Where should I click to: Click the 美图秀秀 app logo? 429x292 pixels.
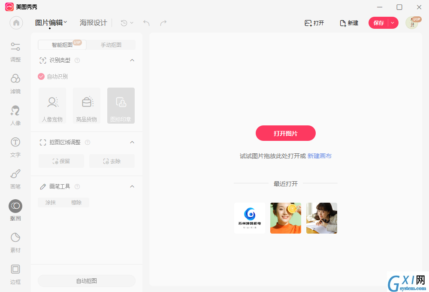[x=9, y=7]
